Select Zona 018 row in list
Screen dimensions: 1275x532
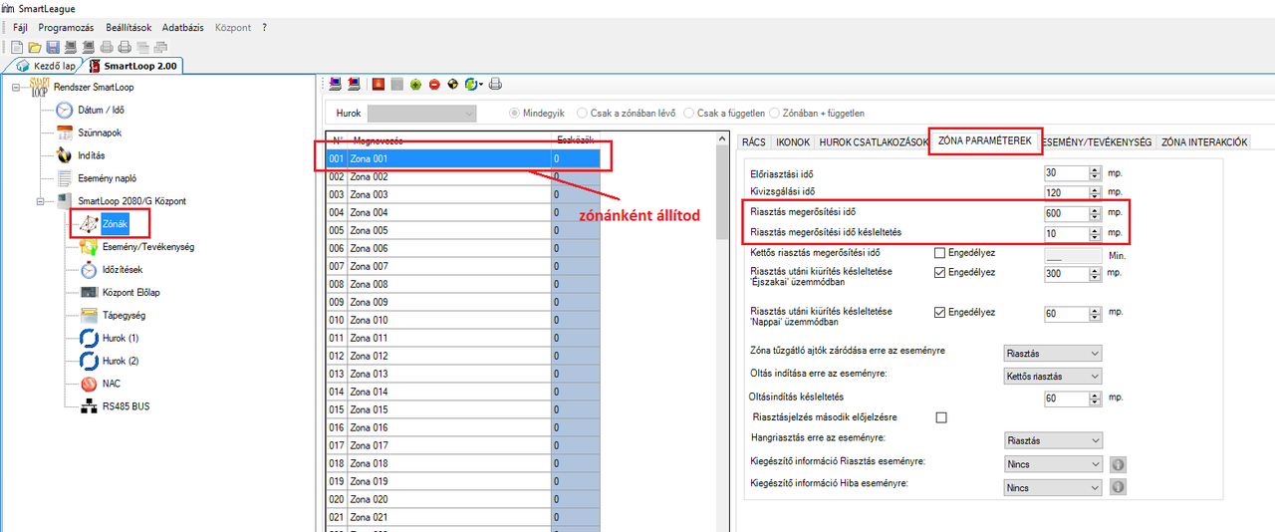463,463
